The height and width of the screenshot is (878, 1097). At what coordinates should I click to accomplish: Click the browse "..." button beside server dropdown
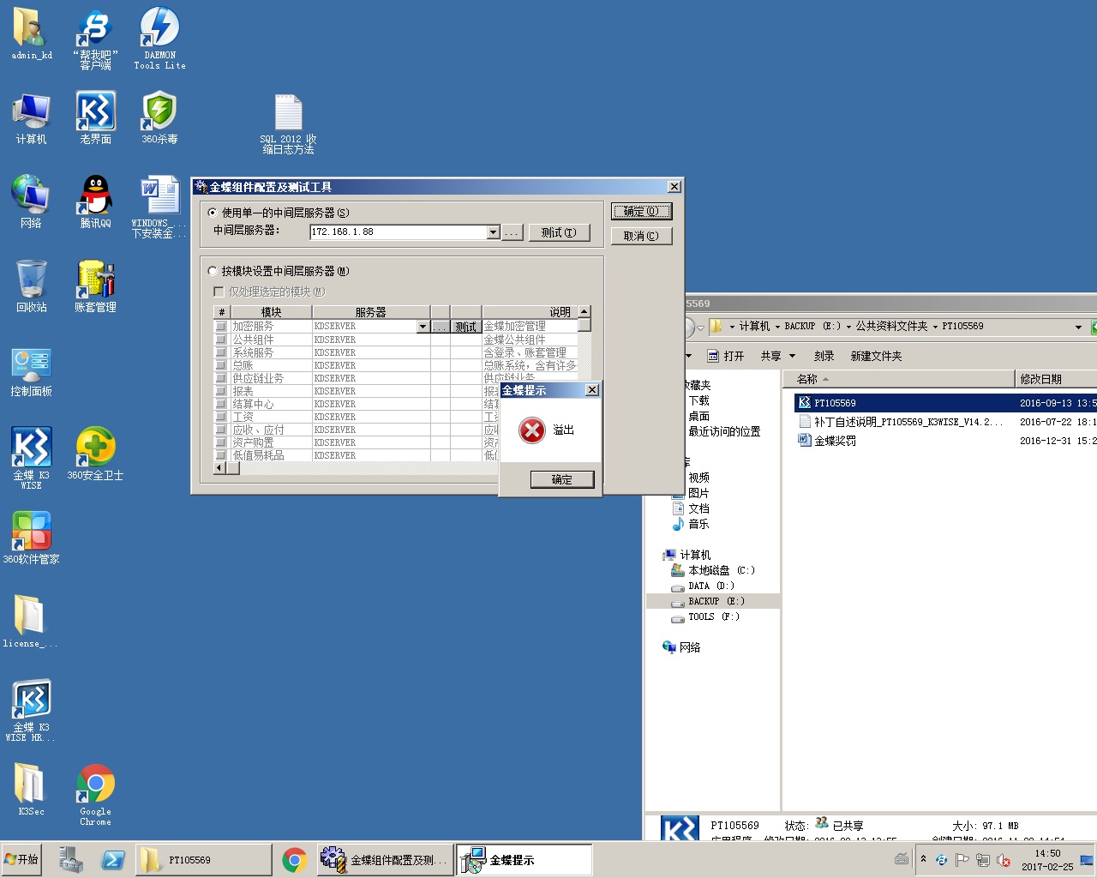(x=513, y=232)
